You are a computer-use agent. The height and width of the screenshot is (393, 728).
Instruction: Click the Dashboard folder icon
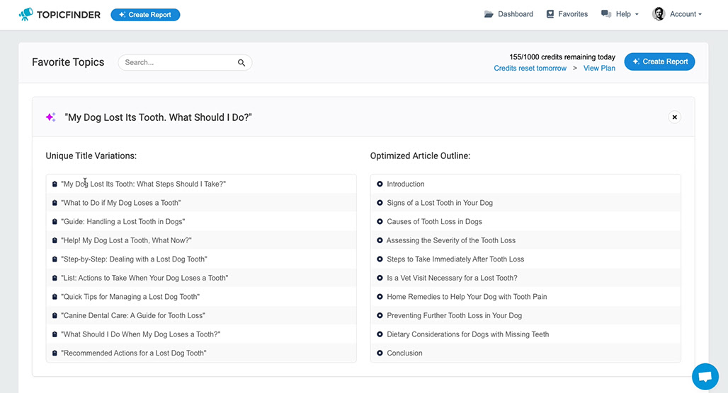(x=489, y=14)
